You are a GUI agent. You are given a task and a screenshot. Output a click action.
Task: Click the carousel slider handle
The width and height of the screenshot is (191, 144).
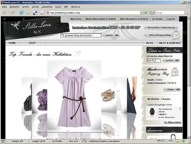coord(68,132)
